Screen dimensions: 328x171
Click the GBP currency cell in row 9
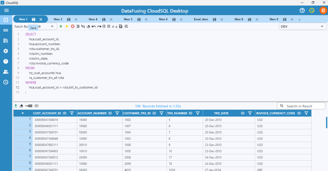(x=283, y=169)
